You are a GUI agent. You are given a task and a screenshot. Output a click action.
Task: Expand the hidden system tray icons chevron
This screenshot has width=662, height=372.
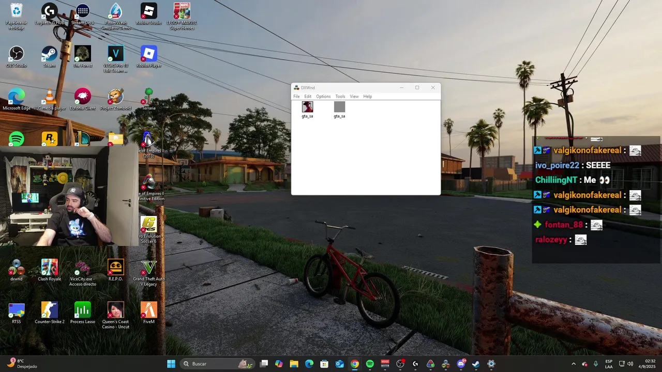[573, 364]
